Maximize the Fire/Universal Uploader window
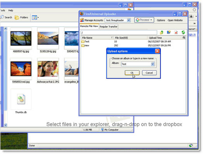 [180, 14]
